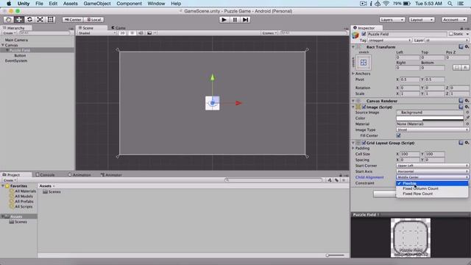This screenshot has width=471, height=265.
Task: Switch to the Console tab
Action: 46,174
